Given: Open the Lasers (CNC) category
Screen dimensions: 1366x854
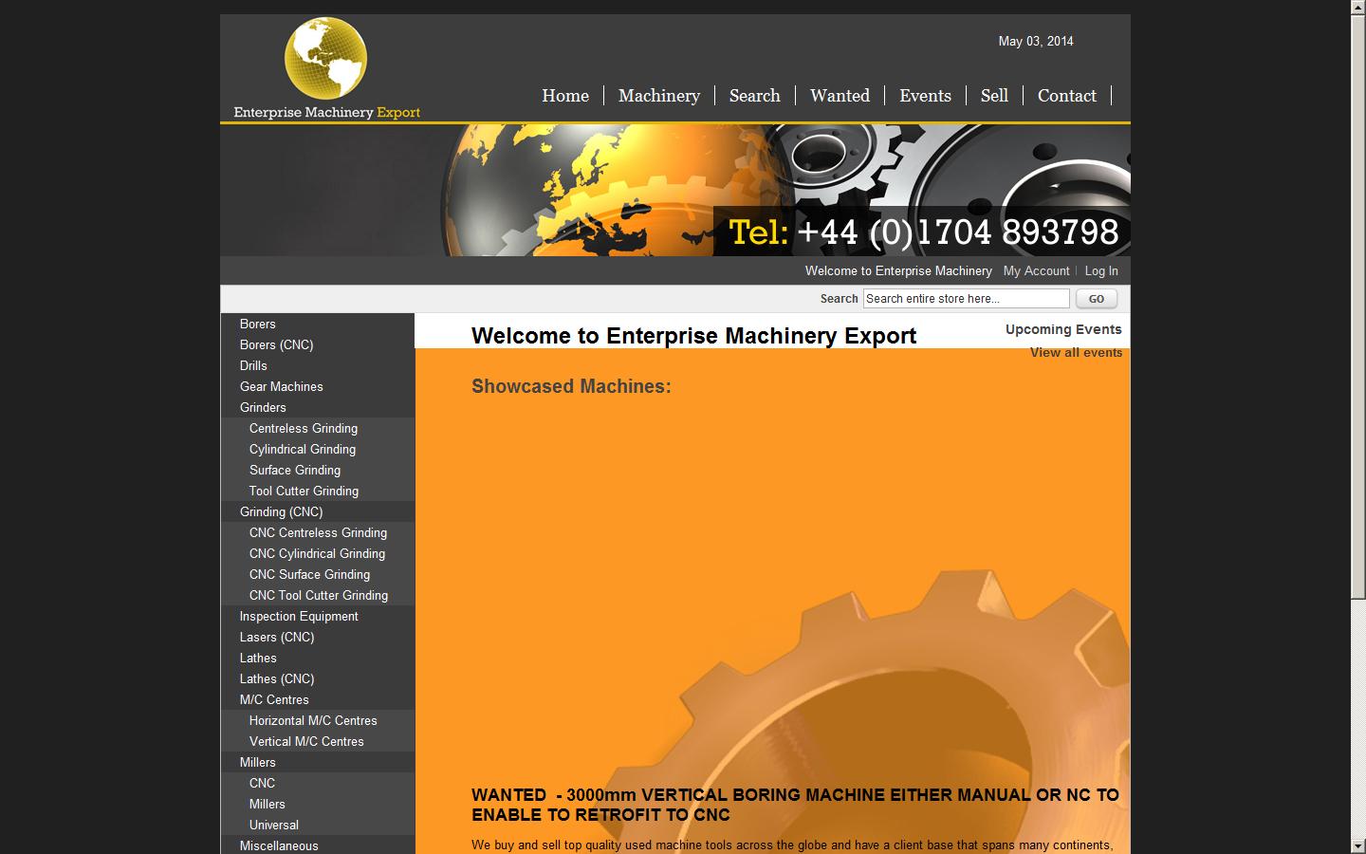Looking at the screenshot, I should pos(276,638).
